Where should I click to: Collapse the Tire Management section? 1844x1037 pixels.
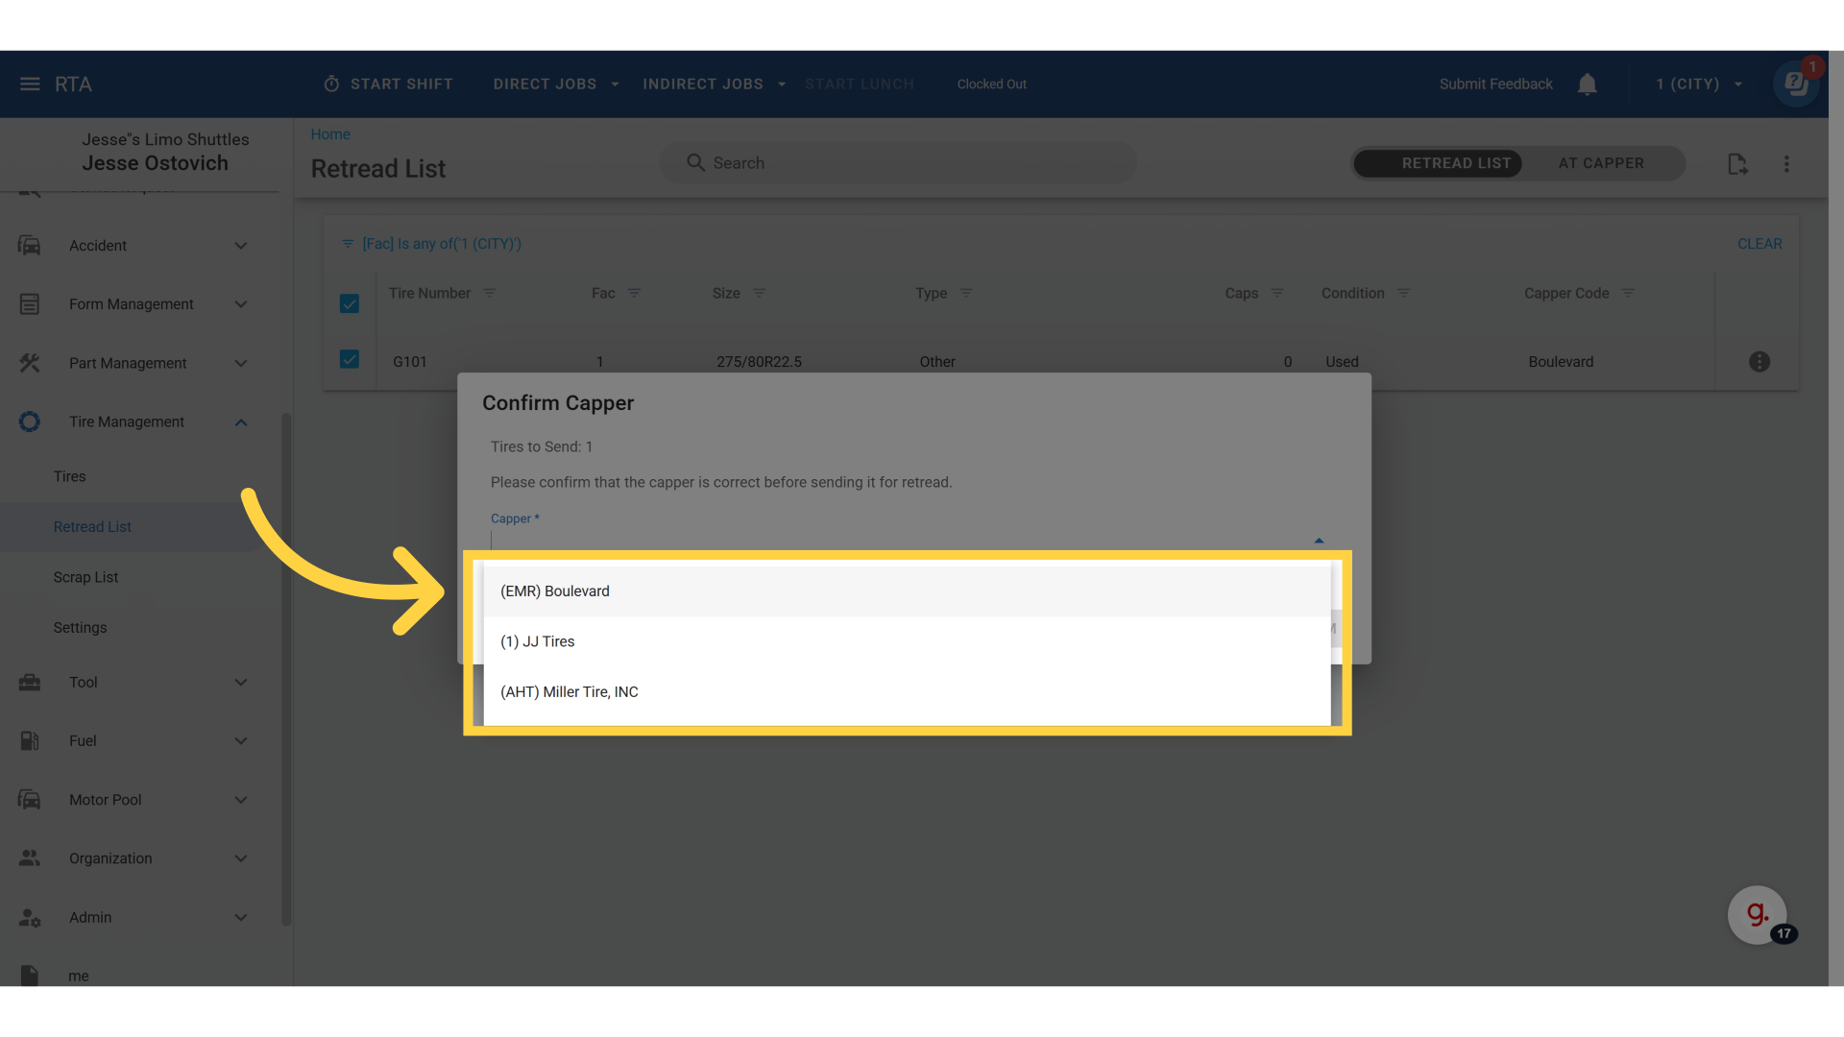pos(240,422)
